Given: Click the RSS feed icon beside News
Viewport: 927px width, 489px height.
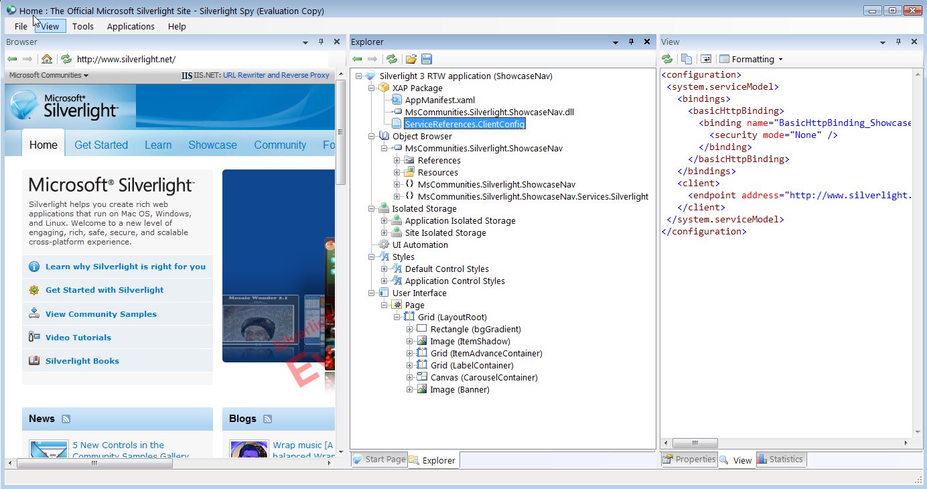Looking at the screenshot, I should [x=66, y=419].
